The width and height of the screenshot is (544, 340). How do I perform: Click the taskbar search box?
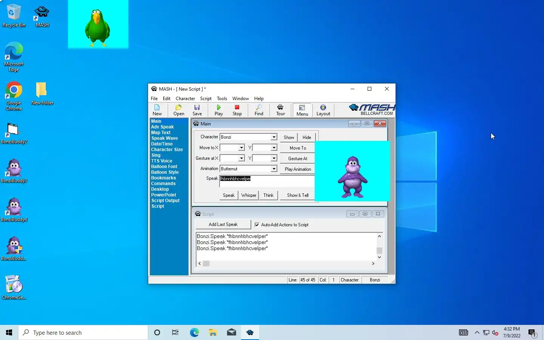[x=83, y=332]
